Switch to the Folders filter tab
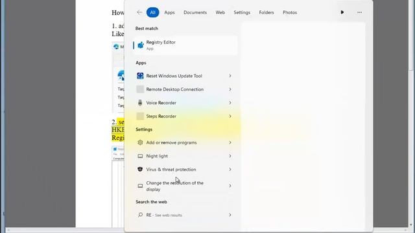The image size is (415, 233). pos(267,12)
